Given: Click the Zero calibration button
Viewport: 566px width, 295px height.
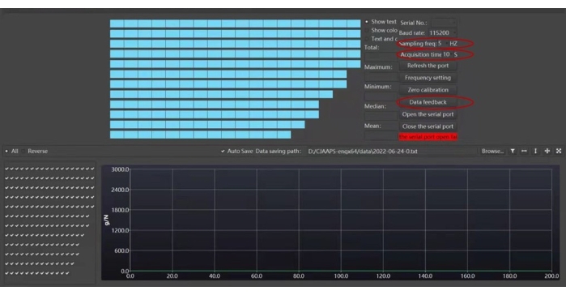Looking at the screenshot, I should point(428,90).
